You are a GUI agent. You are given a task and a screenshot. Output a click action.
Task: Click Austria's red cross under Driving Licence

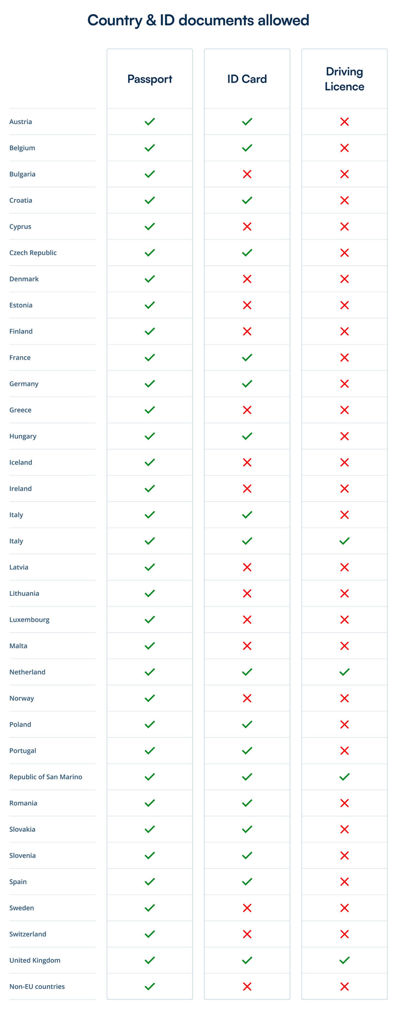(x=344, y=122)
